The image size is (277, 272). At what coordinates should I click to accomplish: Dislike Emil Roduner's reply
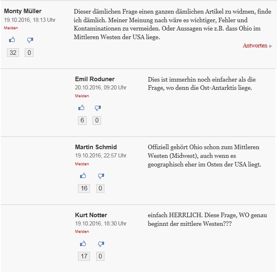98,108
